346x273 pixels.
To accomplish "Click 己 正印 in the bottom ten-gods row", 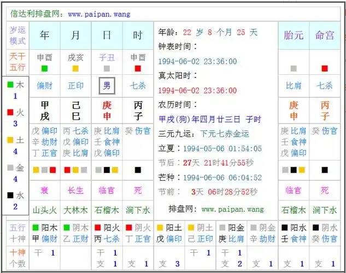I will pos(201,239).
